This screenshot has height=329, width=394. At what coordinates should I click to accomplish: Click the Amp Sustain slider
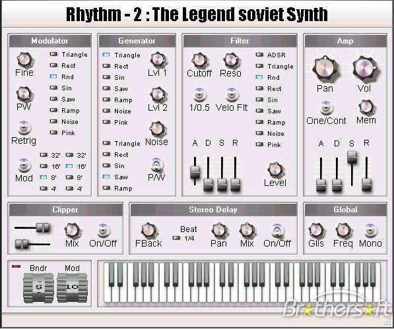pos(352,158)
